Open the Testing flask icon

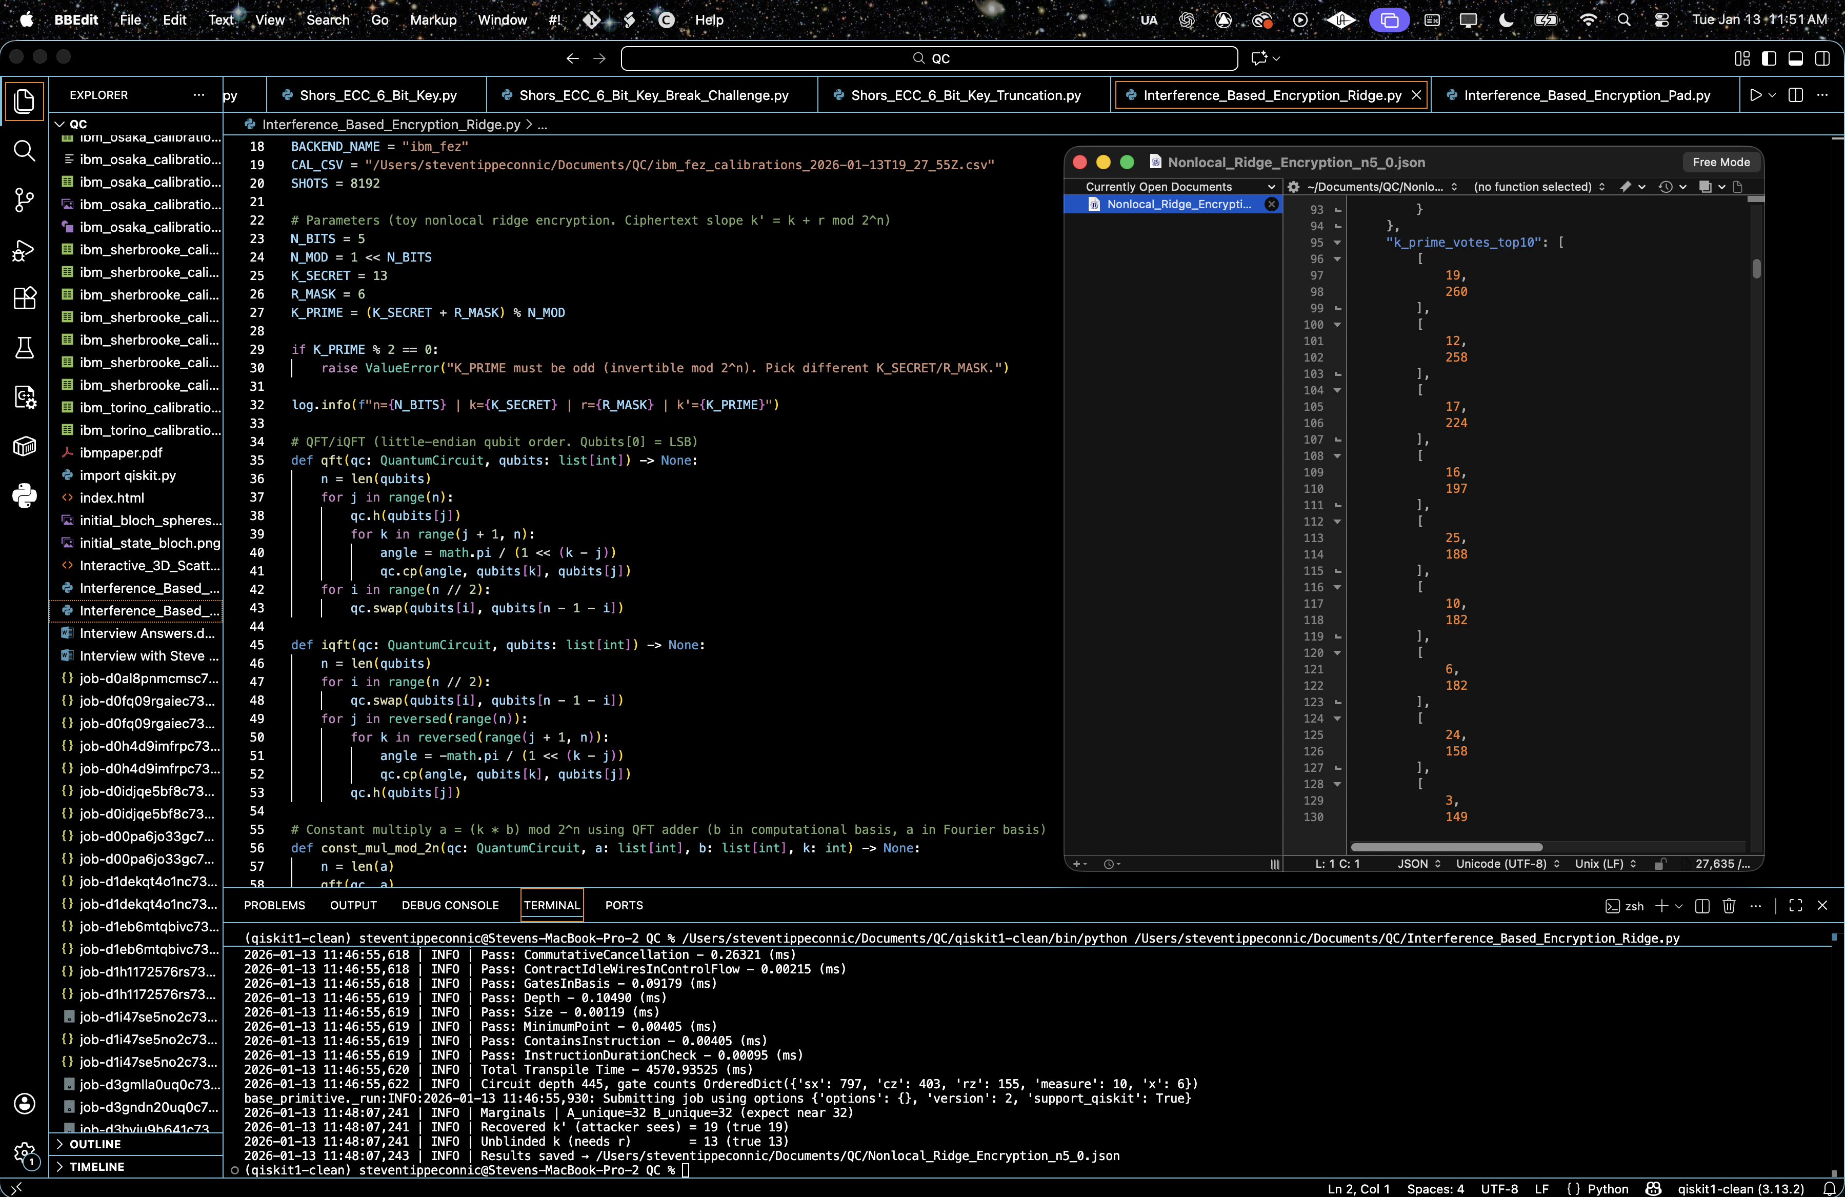(x=24, y=348)
